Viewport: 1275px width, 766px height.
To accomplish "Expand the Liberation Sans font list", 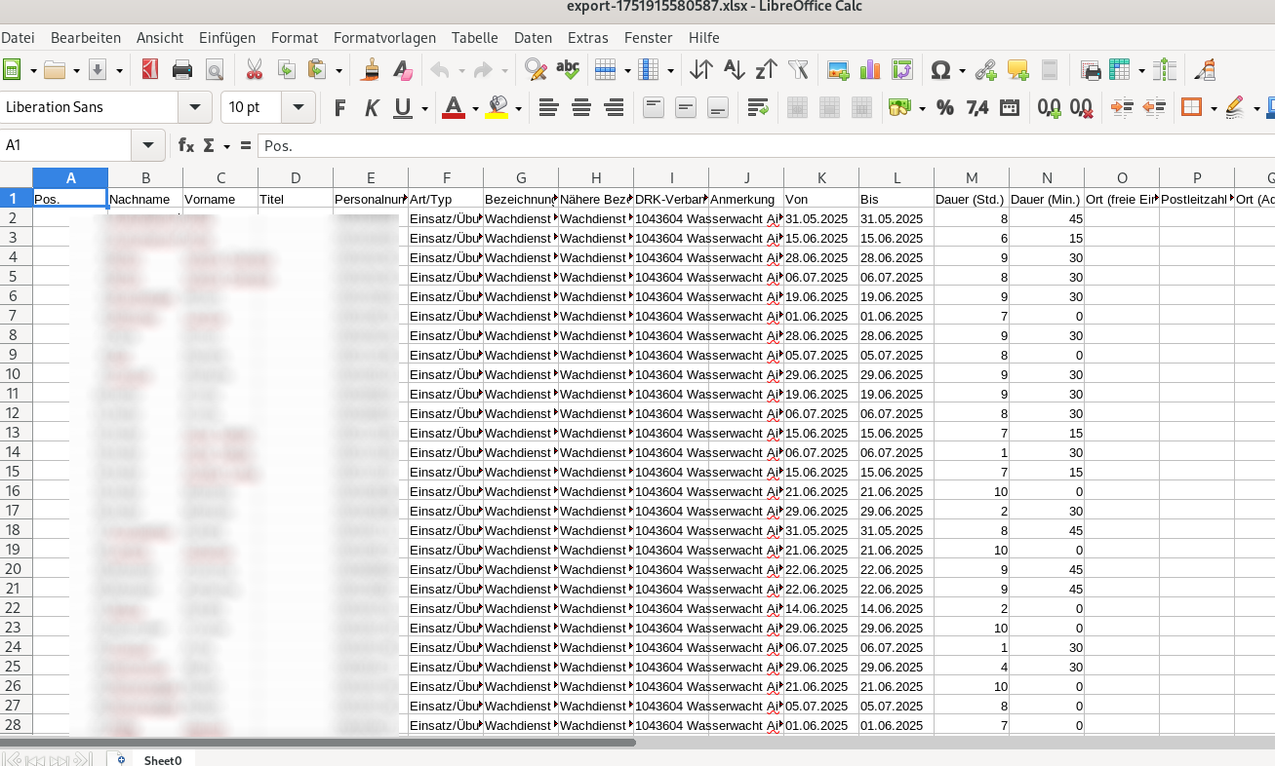I will click(x=196, y=107).
